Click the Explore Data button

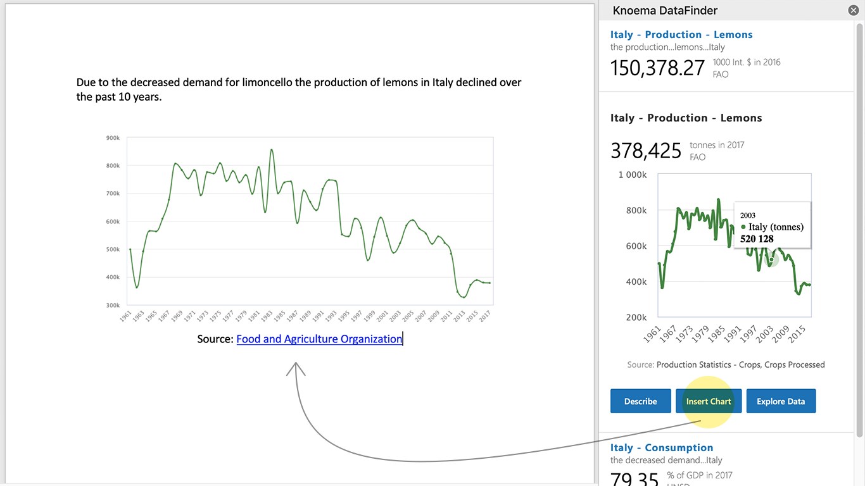(781, 401)
